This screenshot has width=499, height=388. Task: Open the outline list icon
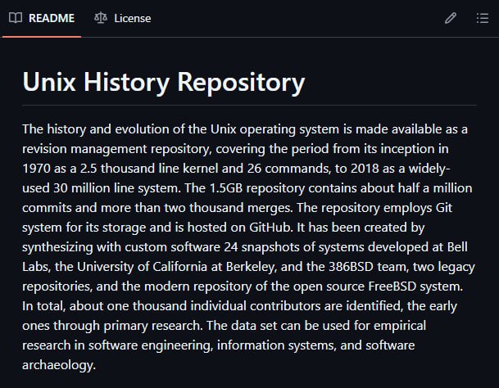point(482,18)
